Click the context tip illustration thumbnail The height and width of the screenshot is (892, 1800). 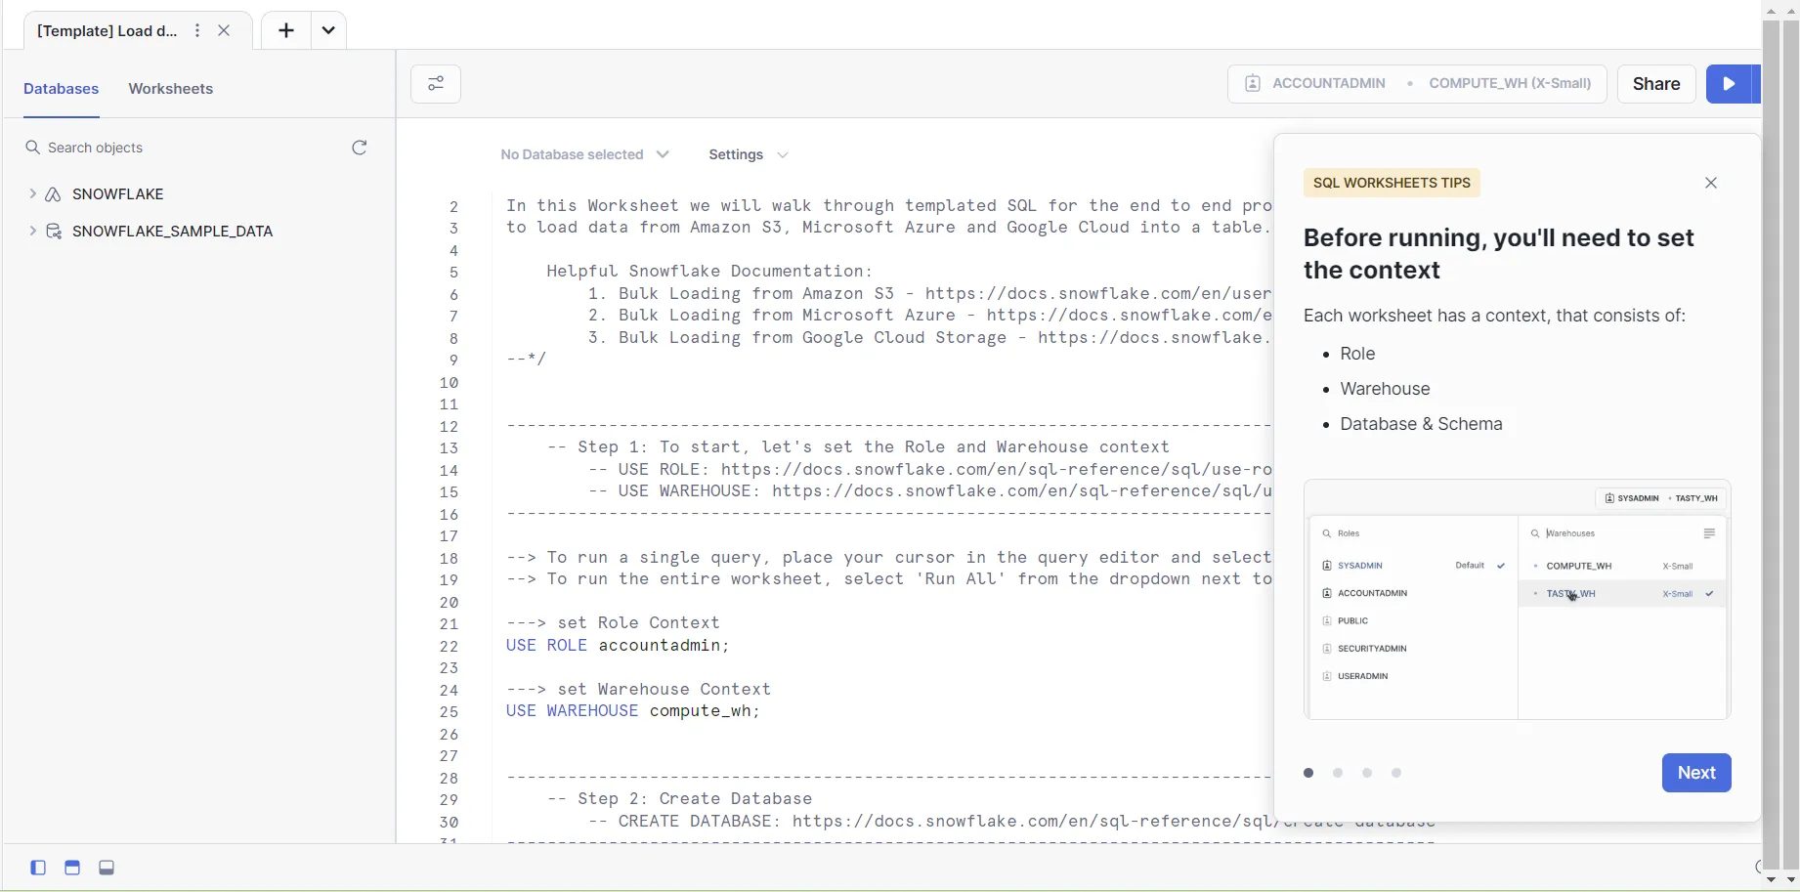[x=1518, y=600]
